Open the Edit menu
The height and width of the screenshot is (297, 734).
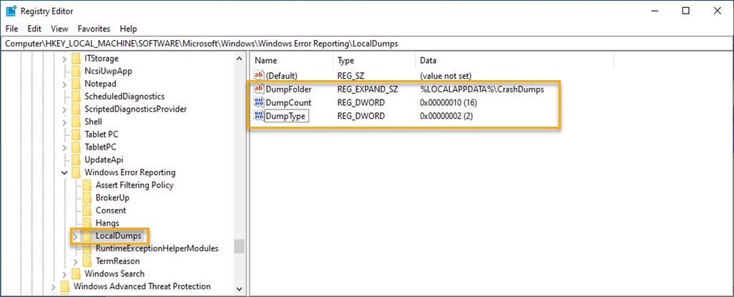click(x=34, y=29)
